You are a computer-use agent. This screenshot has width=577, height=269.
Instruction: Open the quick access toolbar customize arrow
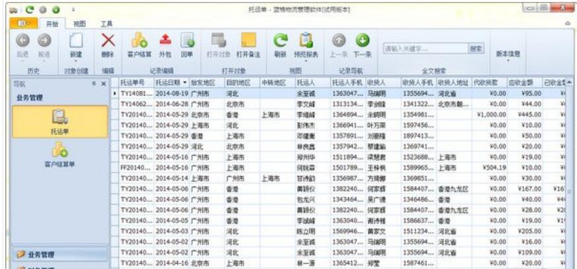[73, 10]
